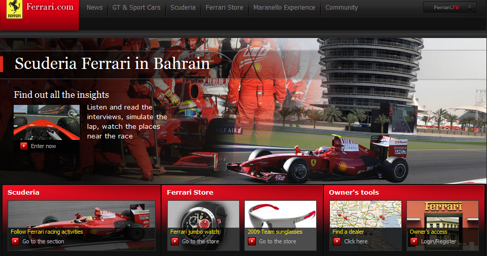Open the Maranello Experience menu

(284, 8)
